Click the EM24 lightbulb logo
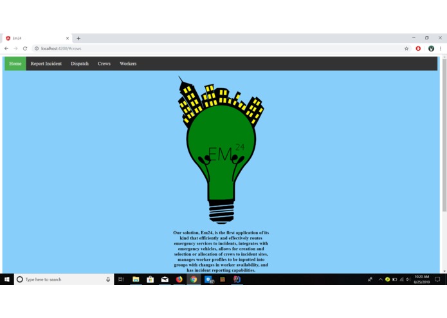This screenshot has height=318, width=447. [221, 150]
